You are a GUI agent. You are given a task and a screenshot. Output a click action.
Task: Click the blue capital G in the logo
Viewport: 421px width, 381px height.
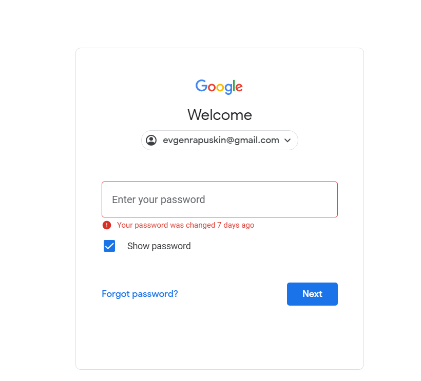coord(201,86)
